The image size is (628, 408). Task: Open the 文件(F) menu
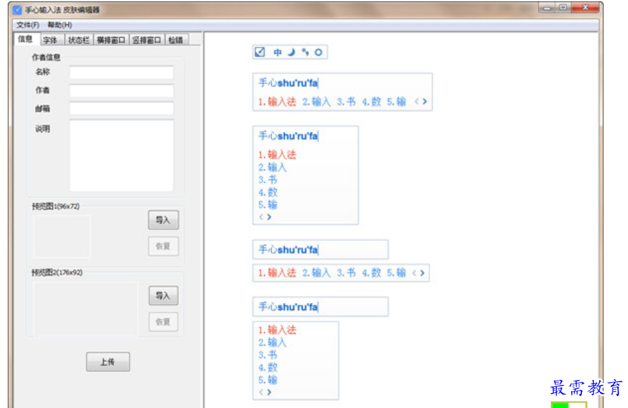(x=28, y=25)
